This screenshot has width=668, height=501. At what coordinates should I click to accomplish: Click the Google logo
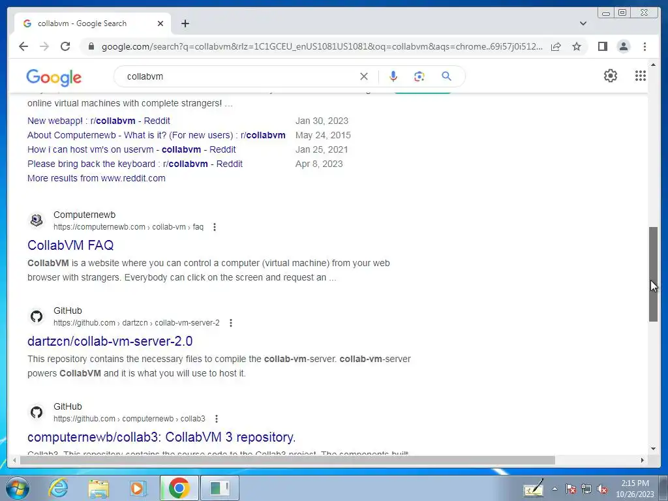pyautogui.click(x=53, y=77)
